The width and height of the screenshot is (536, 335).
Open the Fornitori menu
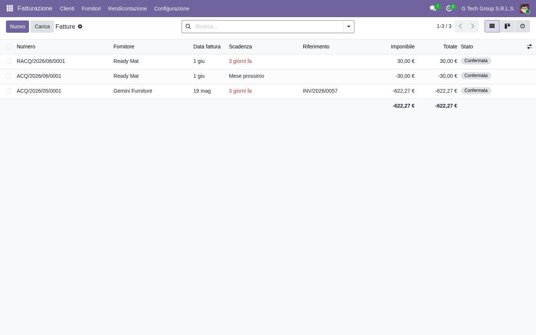pyautogui.click(x=91, y=9)
